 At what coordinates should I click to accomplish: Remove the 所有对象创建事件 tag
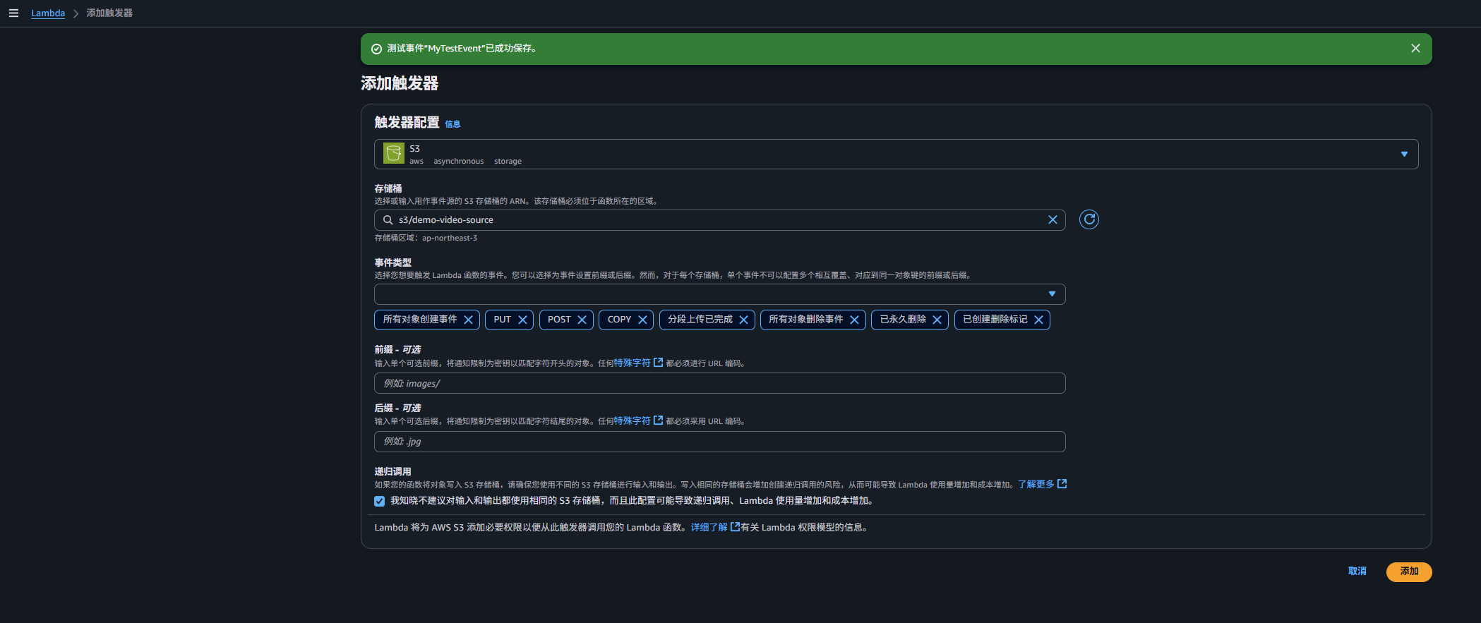tap(468, 320)
